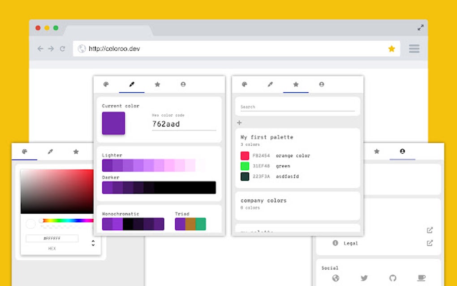Reload the page with refresh button

coord(62,48)
